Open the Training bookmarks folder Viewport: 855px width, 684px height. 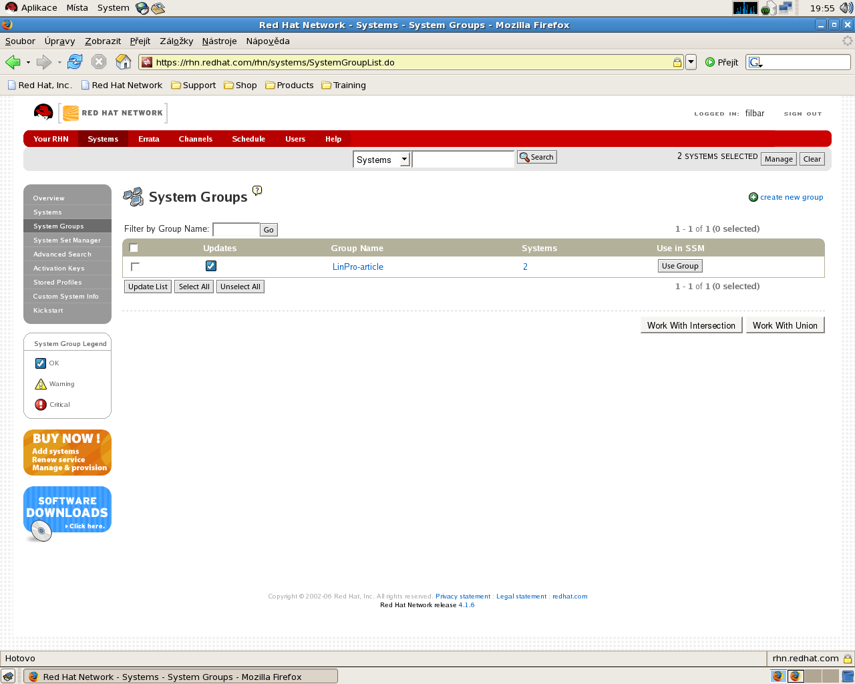[343, 85]
